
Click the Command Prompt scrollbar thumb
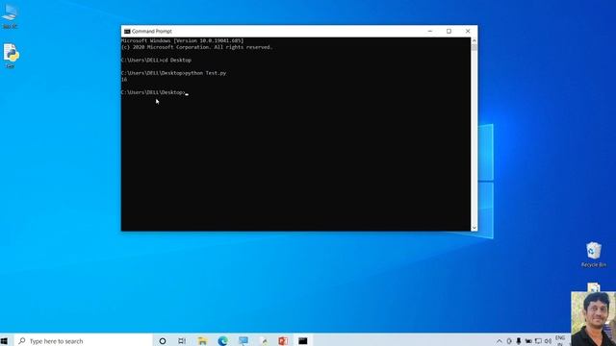coord(475,47)
